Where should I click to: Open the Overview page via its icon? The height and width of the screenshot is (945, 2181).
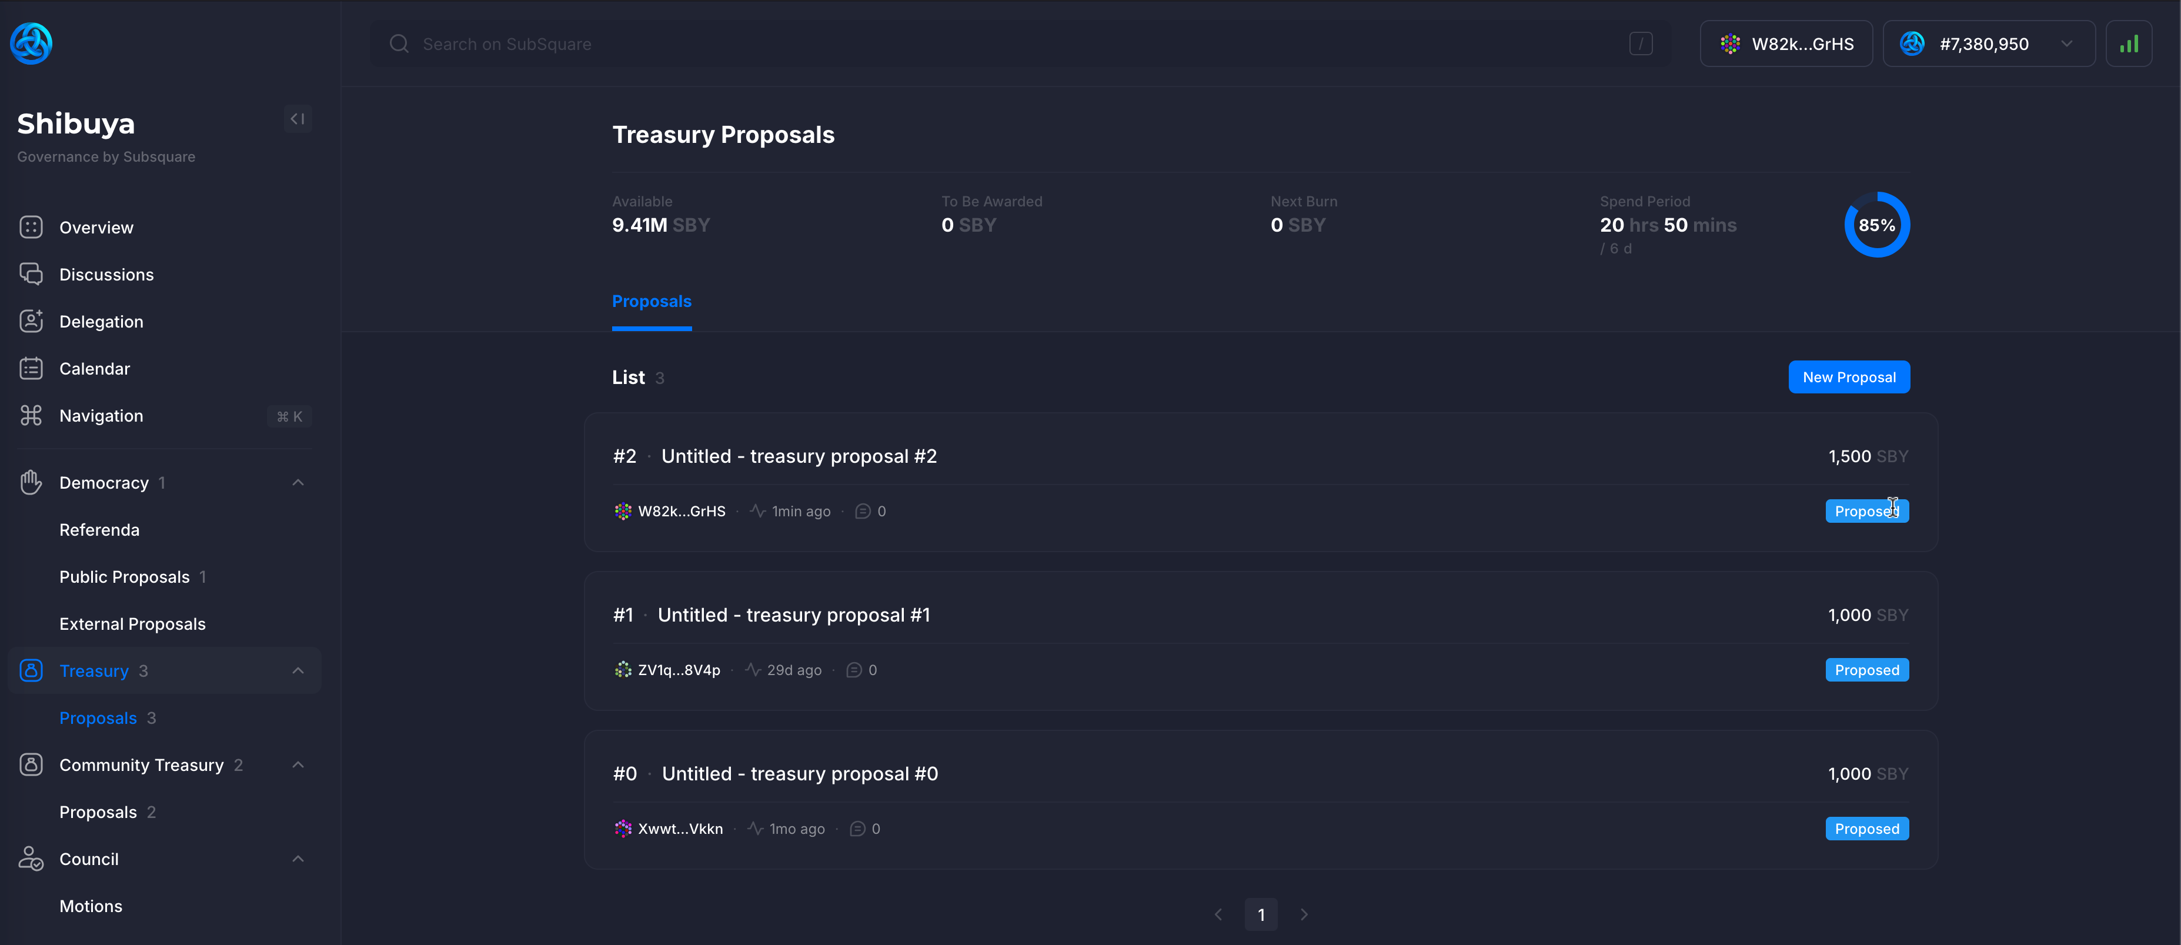pos(31,227)
